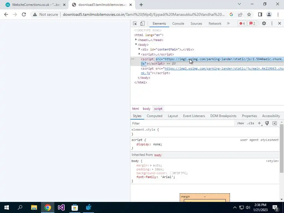Expand the padding shorthand triangle
The height and width of the screenshot is (213, 284).
pyautogui.click(x=153, y=169)
